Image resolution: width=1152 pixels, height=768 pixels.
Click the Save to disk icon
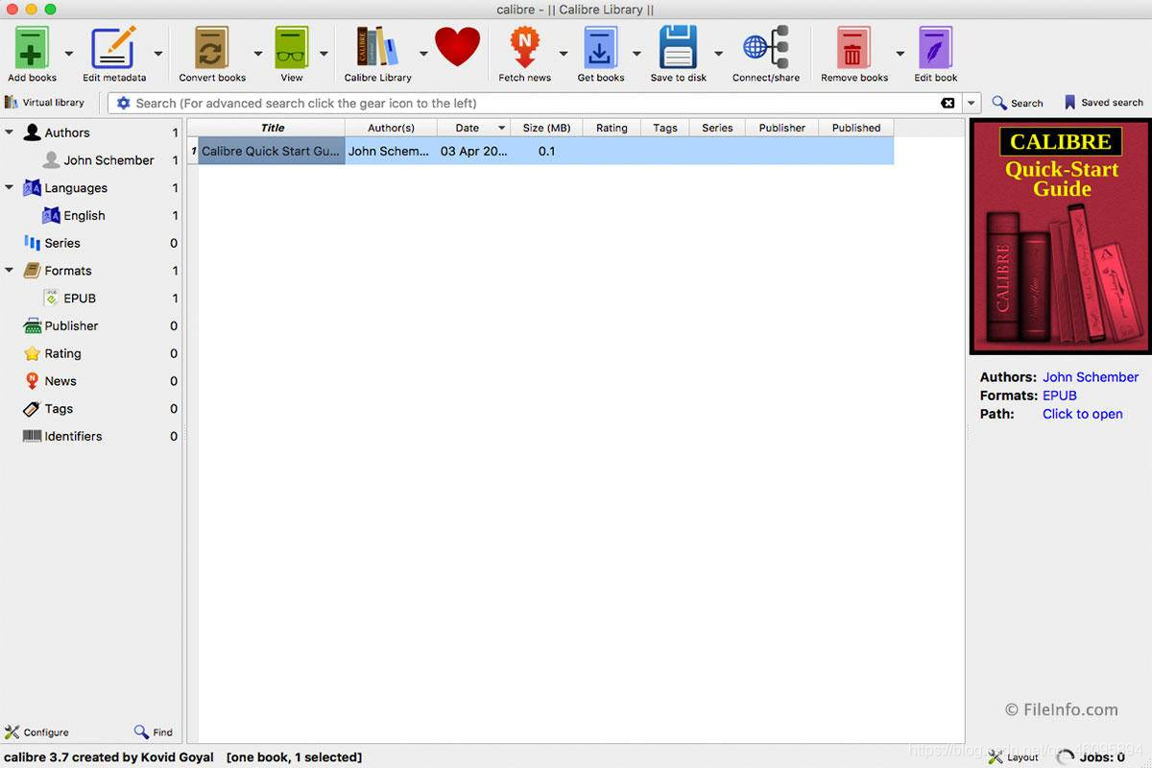[x=678, y=48]
